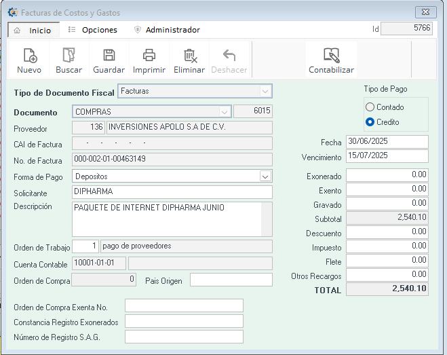Open the Documento COMPRAS dropdown

point(224,111)
